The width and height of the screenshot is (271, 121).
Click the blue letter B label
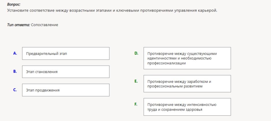pyautogui.click(x=15, y=72)
